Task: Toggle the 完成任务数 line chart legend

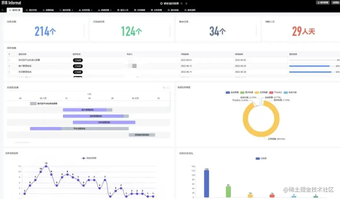Action: (x=89, y=158)
